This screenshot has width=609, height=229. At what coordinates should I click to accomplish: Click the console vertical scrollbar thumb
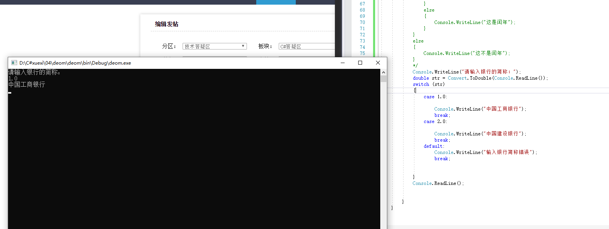point(383,79)
